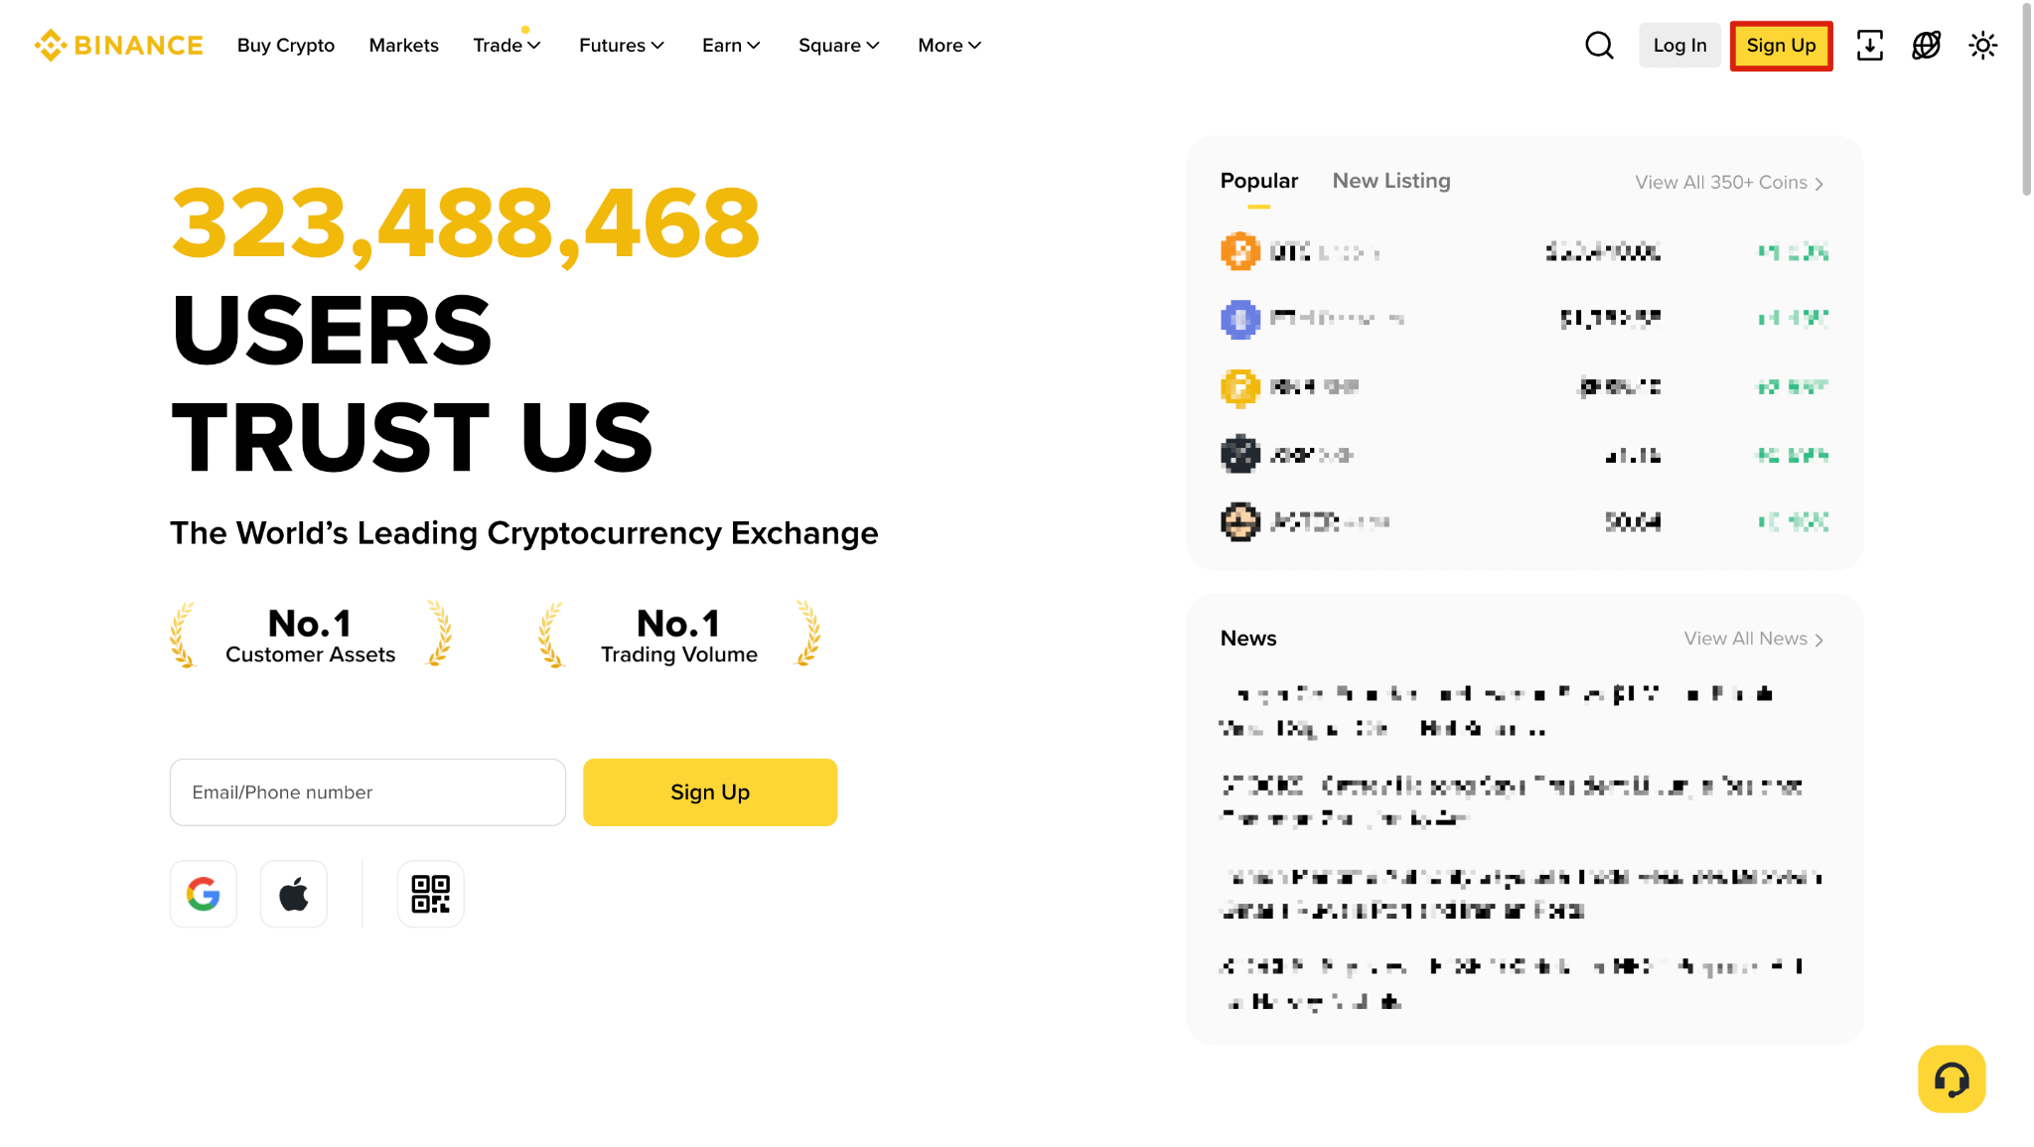Click the Log In button
The width and height of the screenshot is (2034, 1147).
click(1679, 46)
